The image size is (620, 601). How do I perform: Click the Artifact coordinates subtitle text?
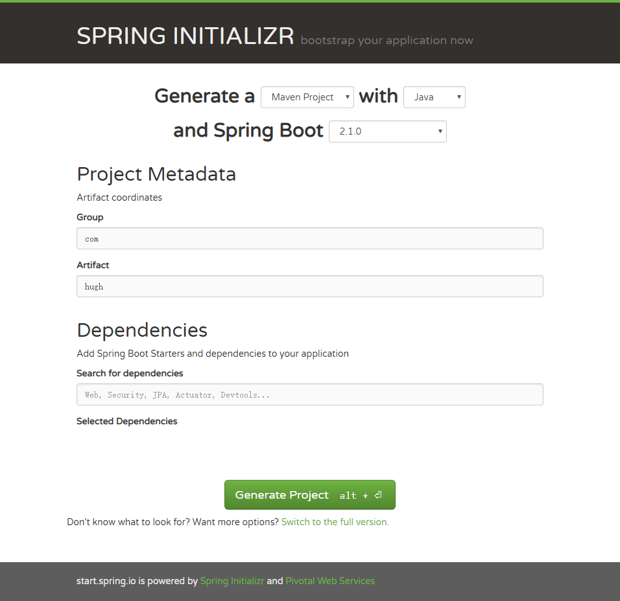point(119,198)
